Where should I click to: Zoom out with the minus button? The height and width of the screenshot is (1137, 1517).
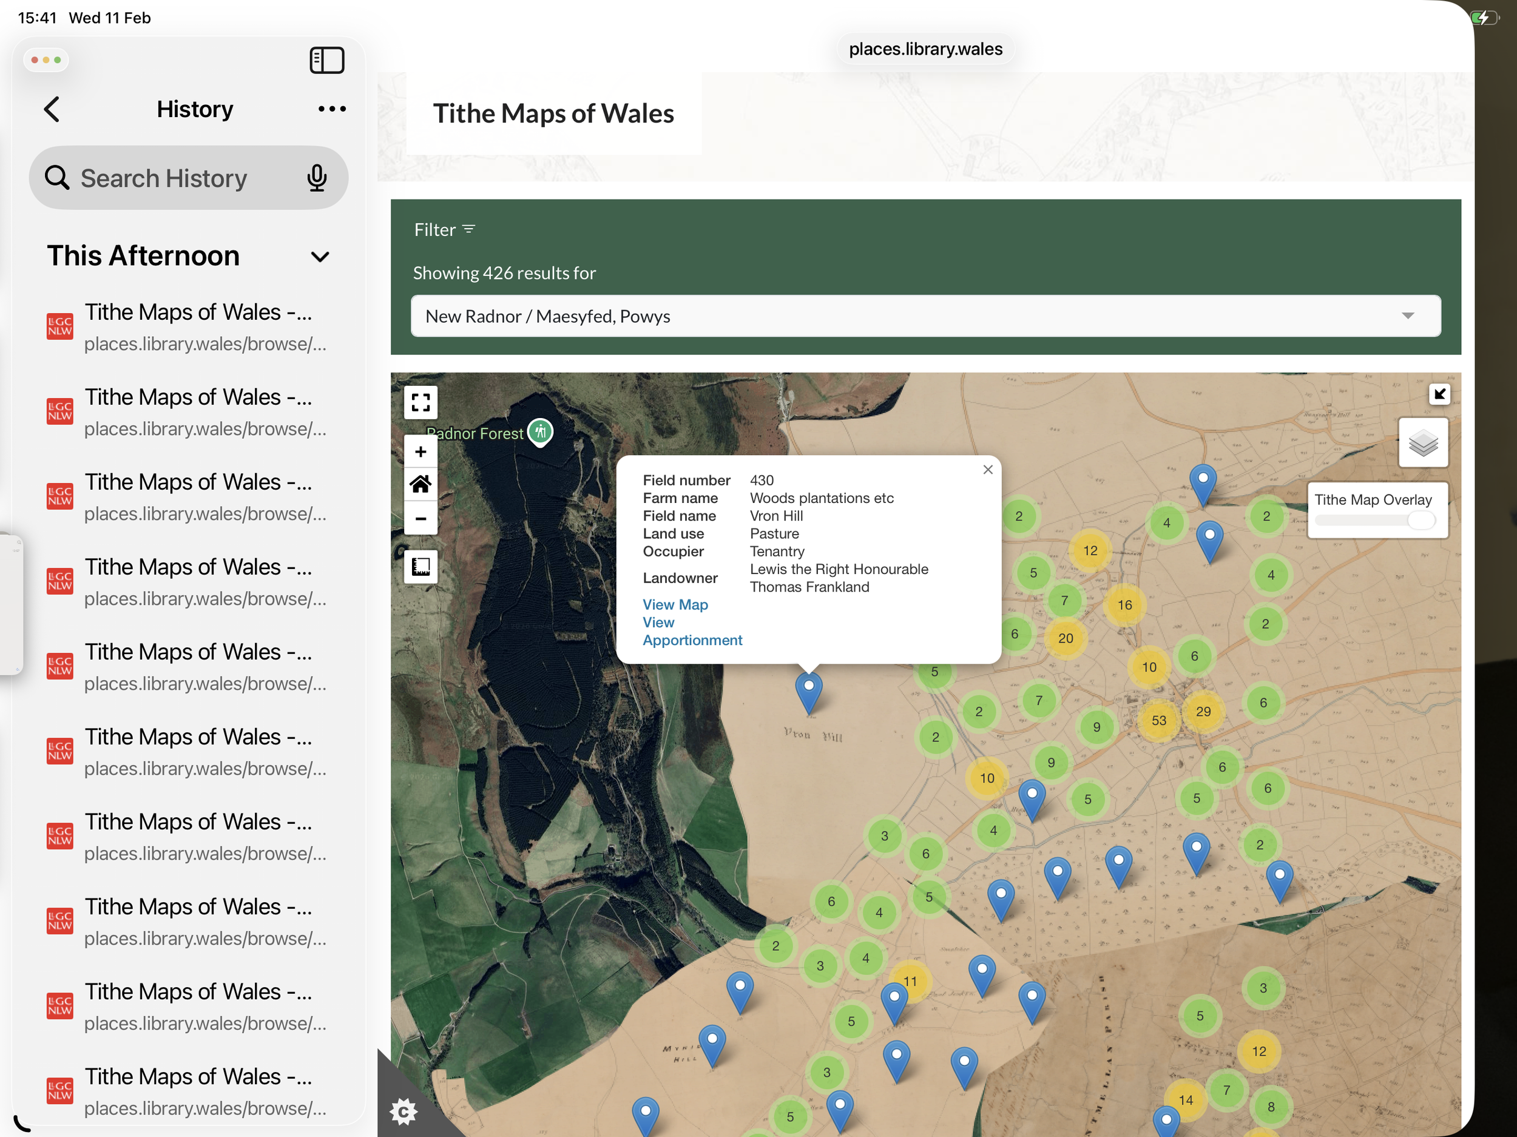tap(421, 518)
